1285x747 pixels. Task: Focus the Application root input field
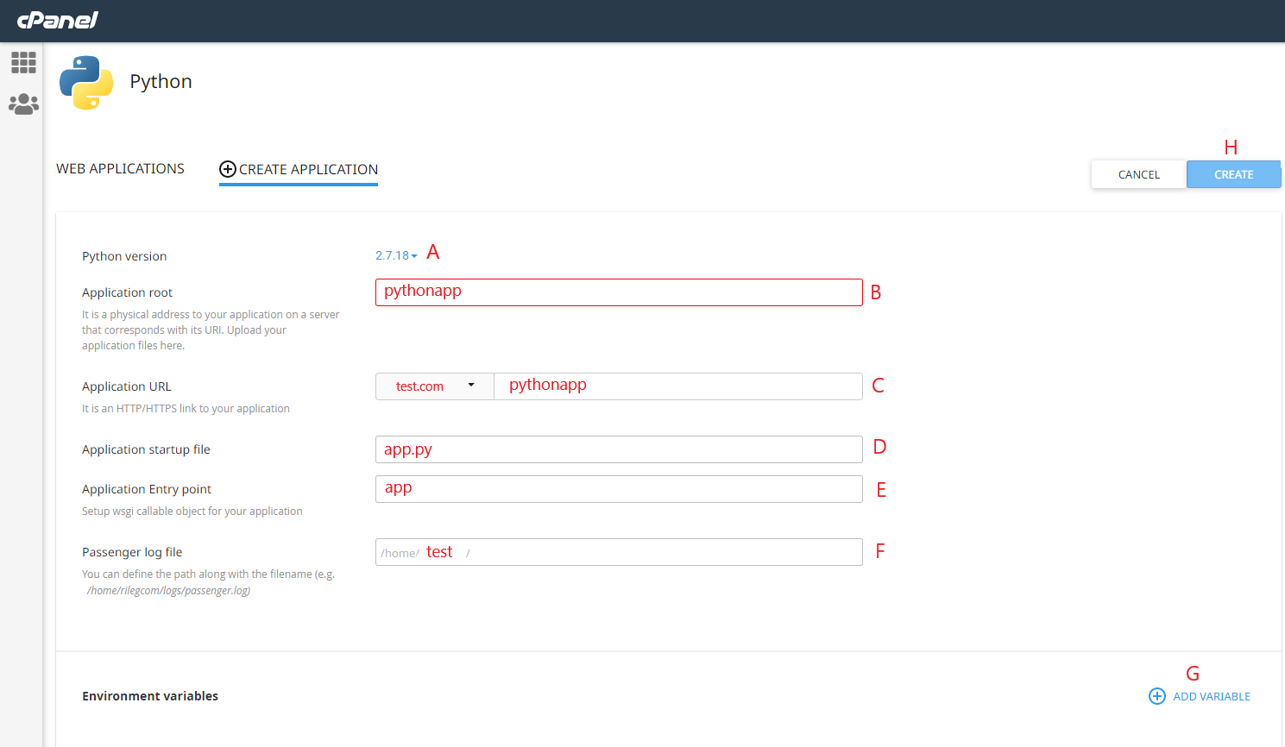[619, 292]
